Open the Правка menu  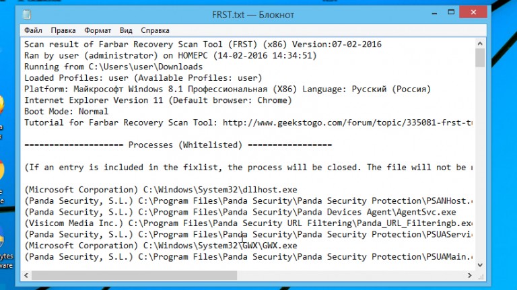63,31
